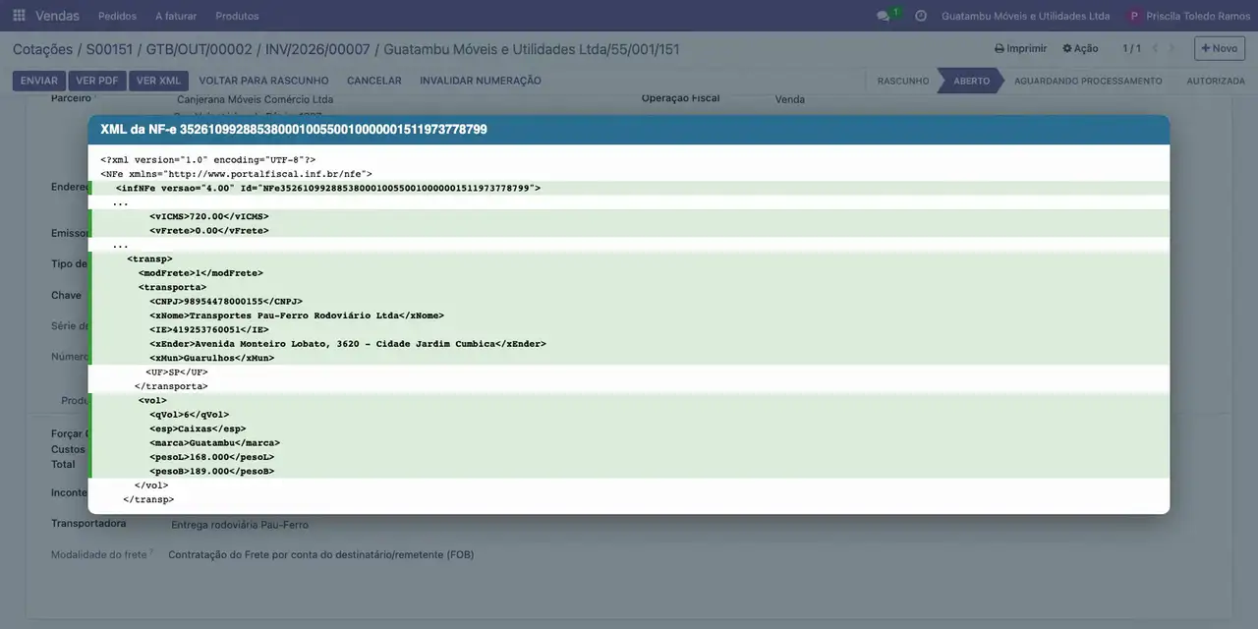
Task: Open the GTB/OUT/00002 breadcrumb link
Action: (200, 49)
